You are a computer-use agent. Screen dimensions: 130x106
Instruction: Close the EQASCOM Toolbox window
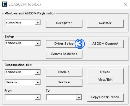tap(125, 4)
